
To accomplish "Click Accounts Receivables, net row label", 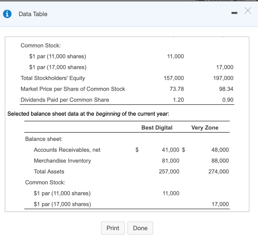I will coord(67,150).
